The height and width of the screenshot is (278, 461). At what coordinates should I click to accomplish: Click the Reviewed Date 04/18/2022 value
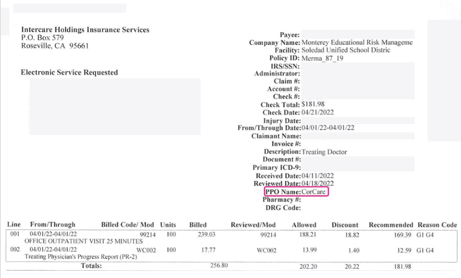[x=317, y=183]
